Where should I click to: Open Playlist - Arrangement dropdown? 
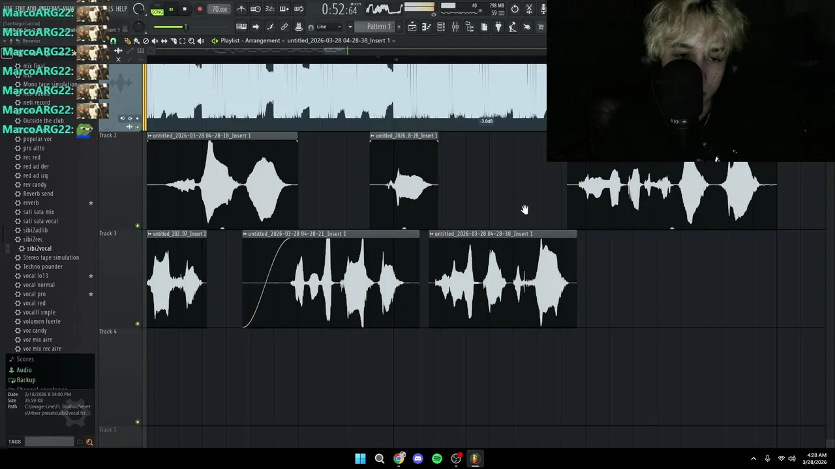click(253, 40)
